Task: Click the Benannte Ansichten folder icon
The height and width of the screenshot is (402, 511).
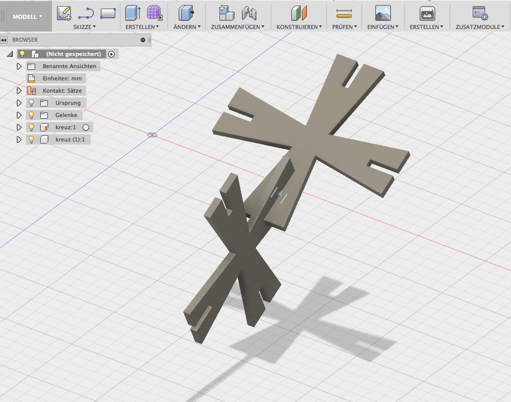Action: [x=31, y=66]
